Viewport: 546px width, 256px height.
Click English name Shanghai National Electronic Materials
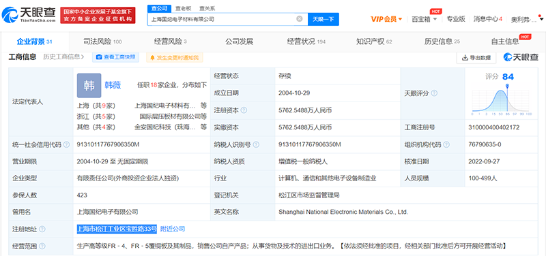[x=343, y=212]
